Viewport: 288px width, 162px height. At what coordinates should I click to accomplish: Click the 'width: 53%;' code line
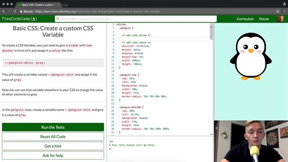coord(130,121)
